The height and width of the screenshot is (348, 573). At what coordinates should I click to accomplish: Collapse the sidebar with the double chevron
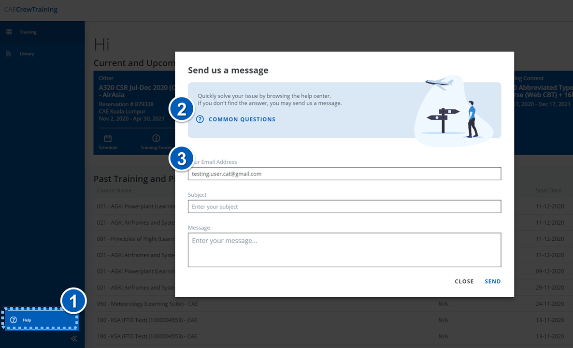click(x=74, y=338)
